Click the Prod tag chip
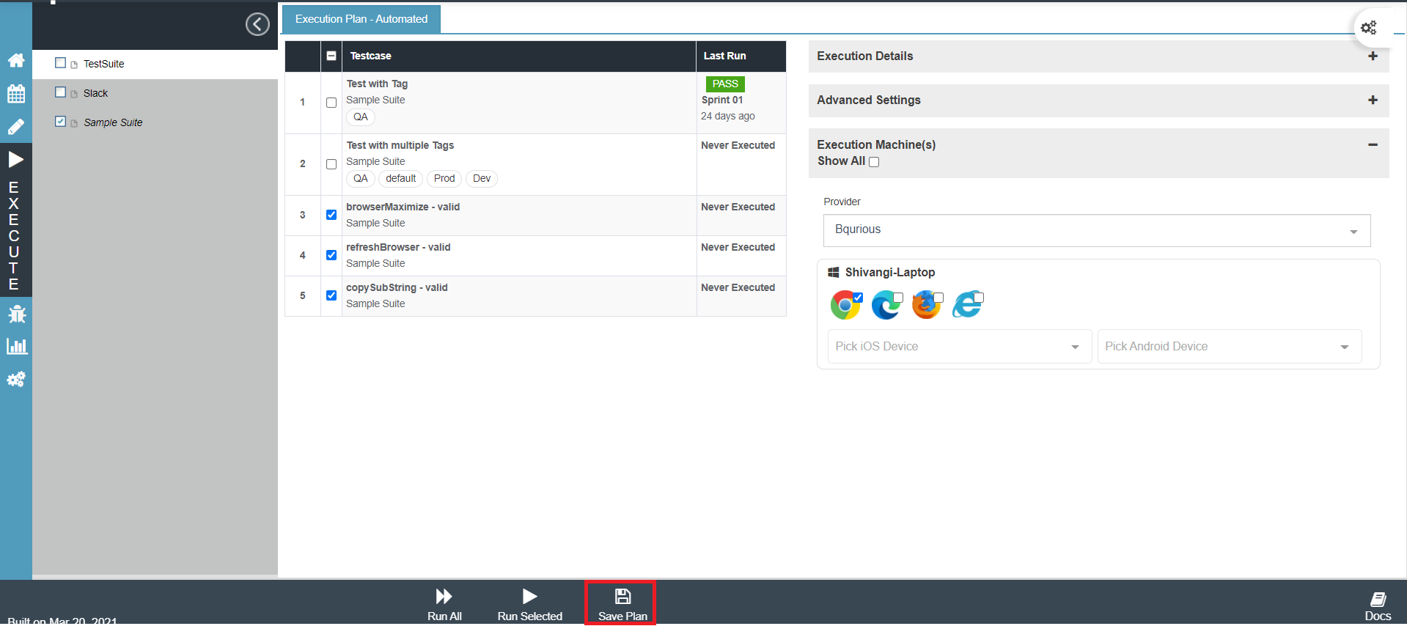 (444, 179)
